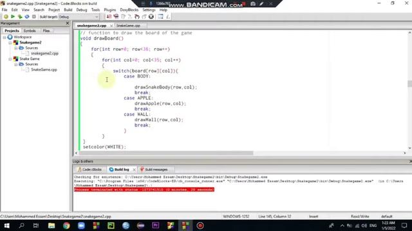Open the Edit menu

[14, 10]
